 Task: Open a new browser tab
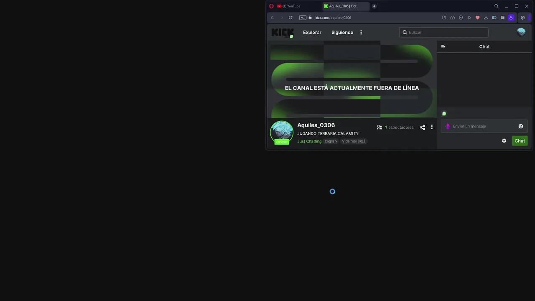pyautogui.click(x=374, y=6)
